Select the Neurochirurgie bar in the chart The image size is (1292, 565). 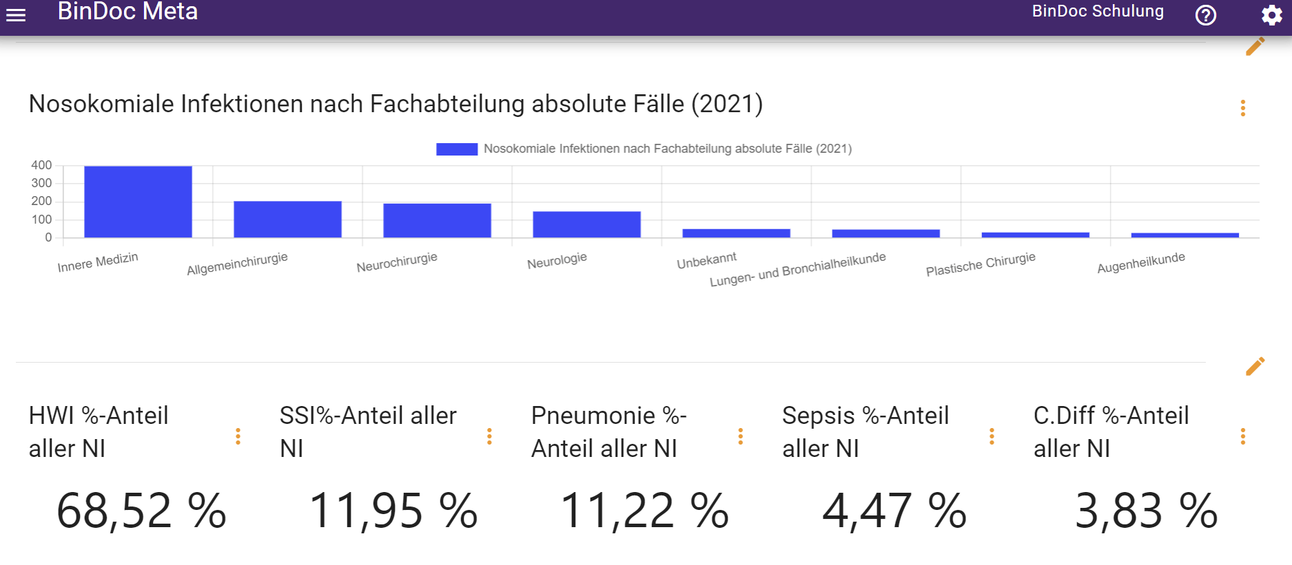click(x=437, y=220)
